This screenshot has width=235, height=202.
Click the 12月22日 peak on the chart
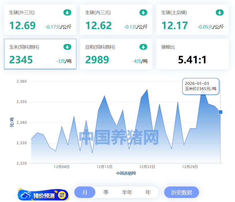pyautogui.click(x=147, y=89)
